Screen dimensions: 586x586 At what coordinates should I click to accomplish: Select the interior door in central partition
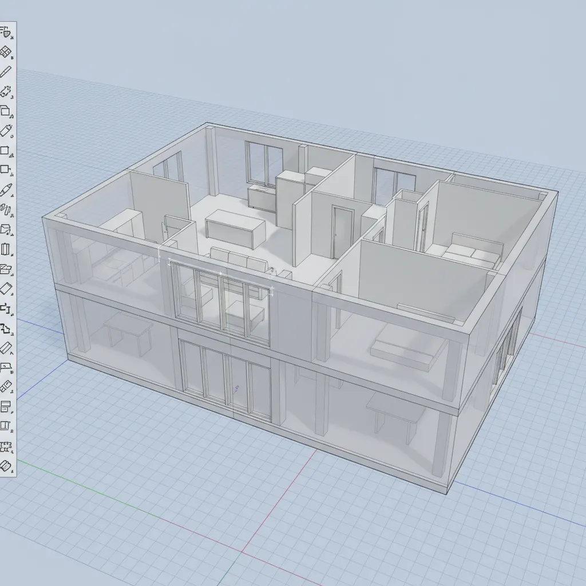343,232
